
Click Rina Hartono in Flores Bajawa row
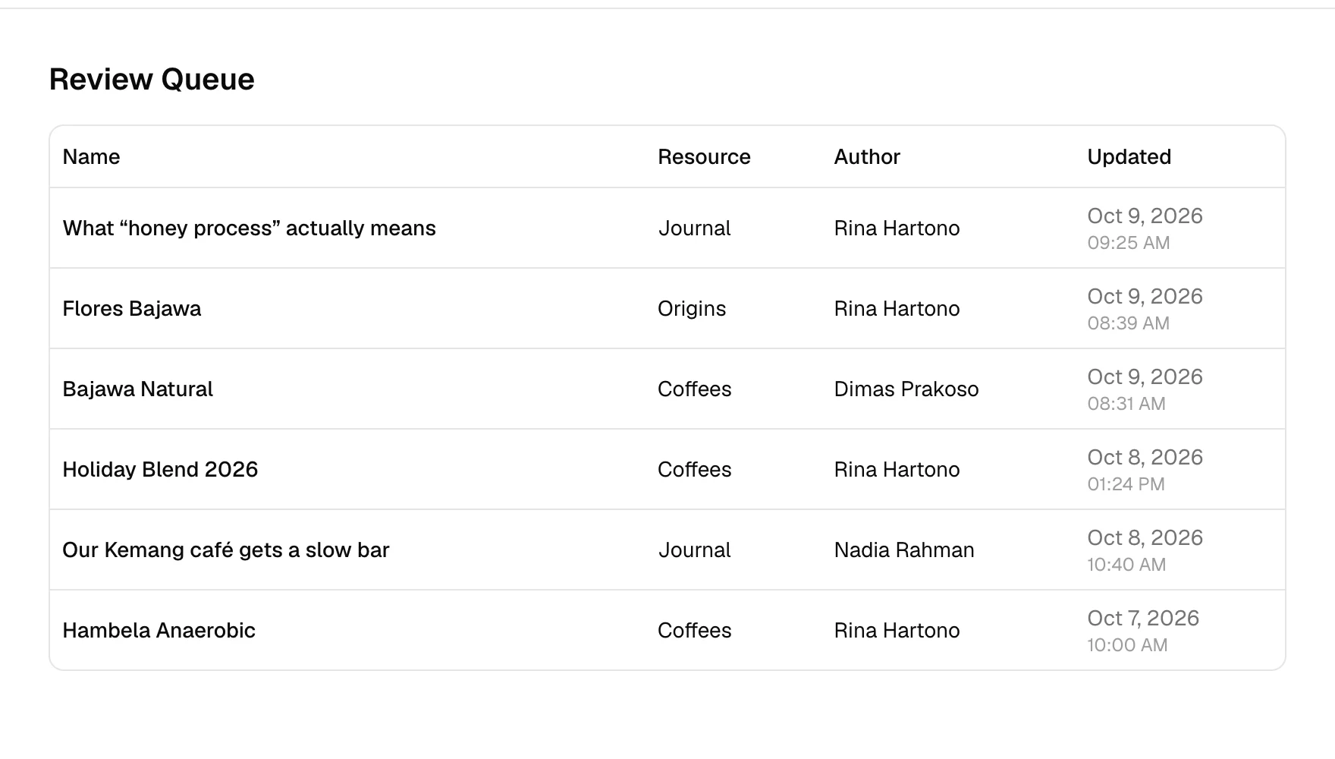897,309
